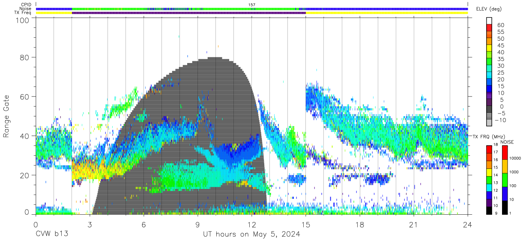Viewport: 526px width, 243px height.
Task: Click the hour 21 tick label on time axis
Action: 414,225
